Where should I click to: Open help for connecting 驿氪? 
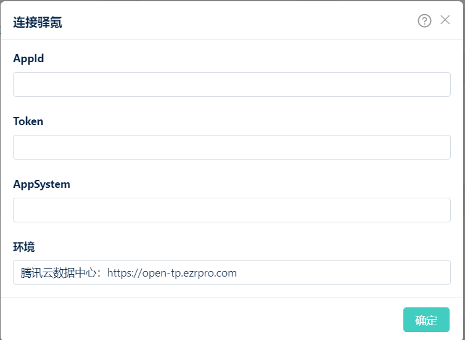[x=424, y=21]
